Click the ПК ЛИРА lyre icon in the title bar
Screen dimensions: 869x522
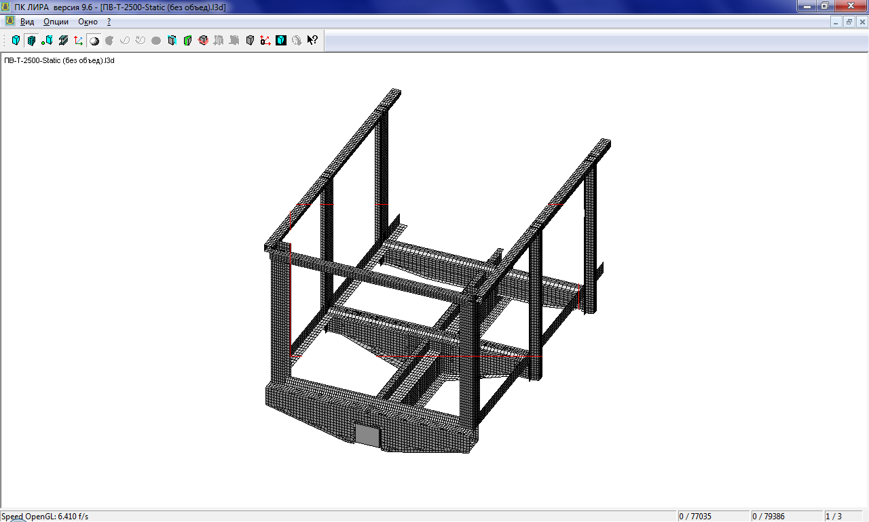pos(6,6)
